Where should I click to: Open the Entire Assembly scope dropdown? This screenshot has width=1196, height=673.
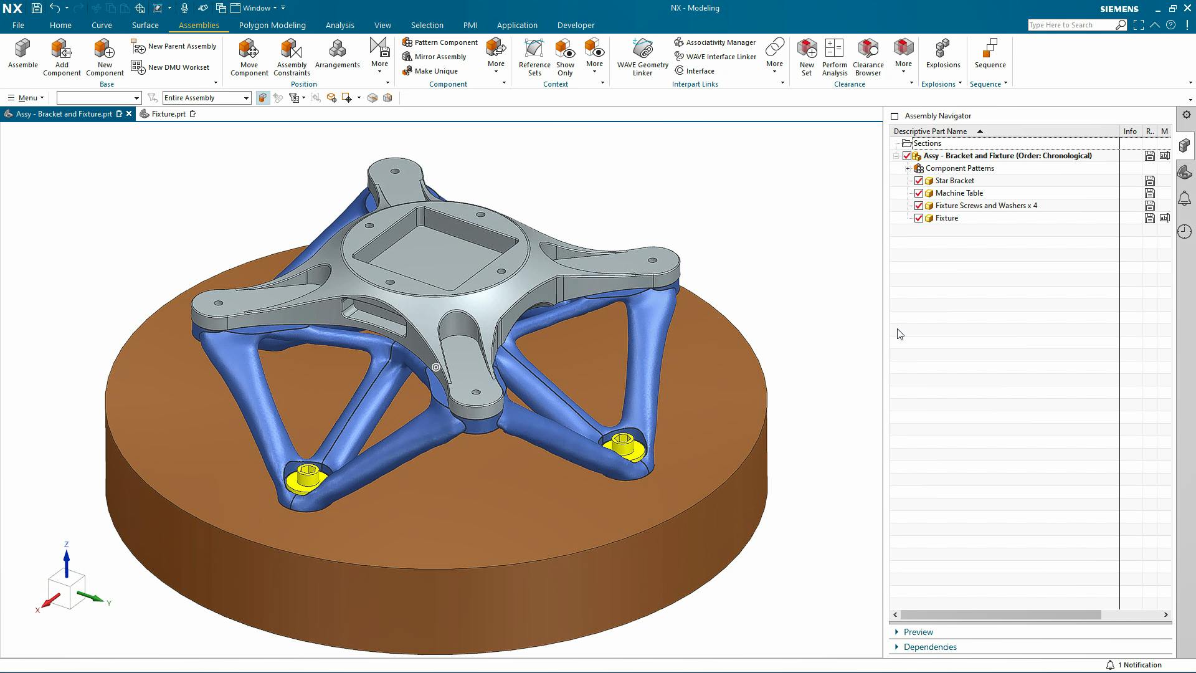246,98
